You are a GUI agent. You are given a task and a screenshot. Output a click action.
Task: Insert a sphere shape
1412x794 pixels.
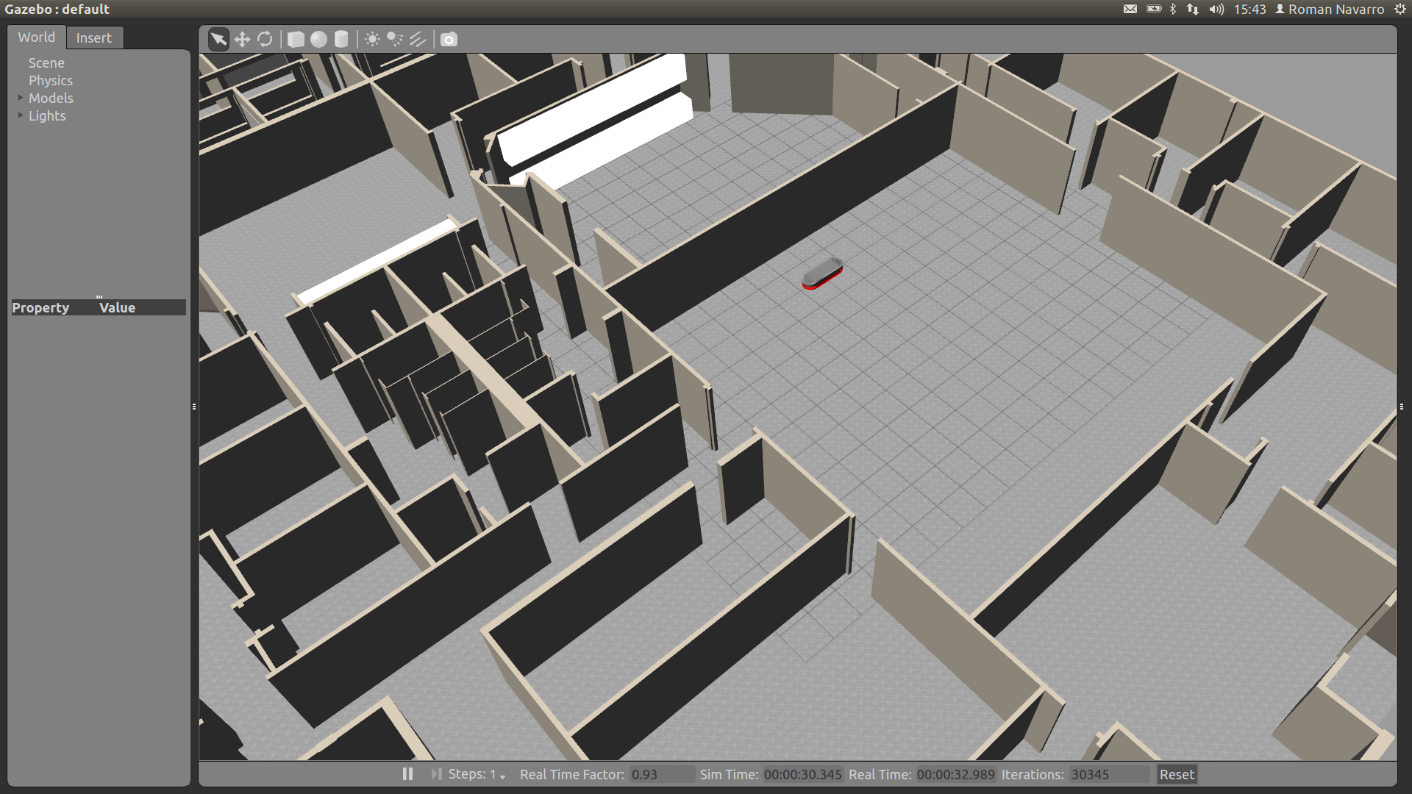pyautogui.click(x=318, y=39)
